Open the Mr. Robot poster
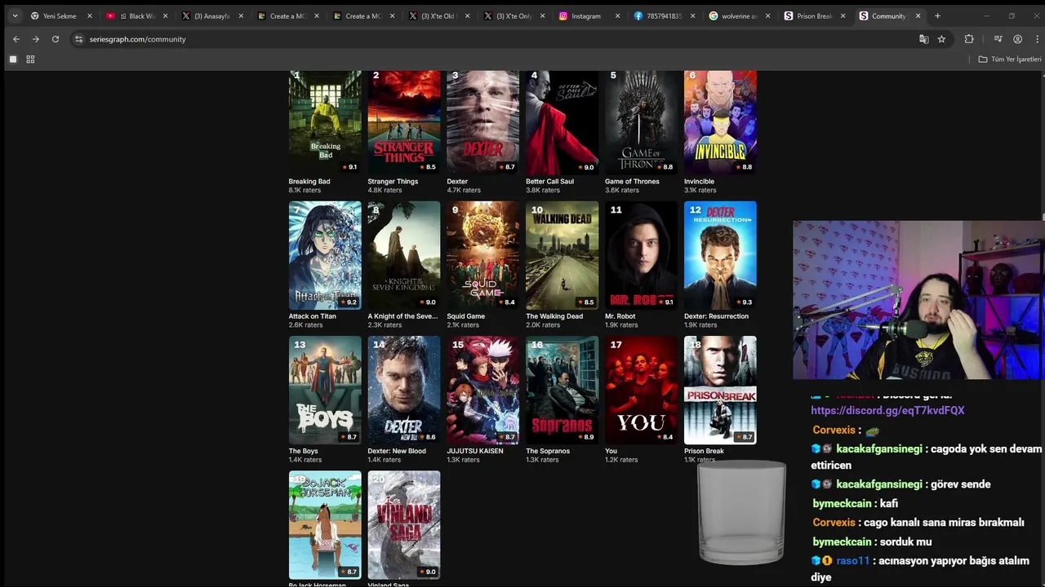The width and height of the screenshot is (1045, 587). coord(642,255)
